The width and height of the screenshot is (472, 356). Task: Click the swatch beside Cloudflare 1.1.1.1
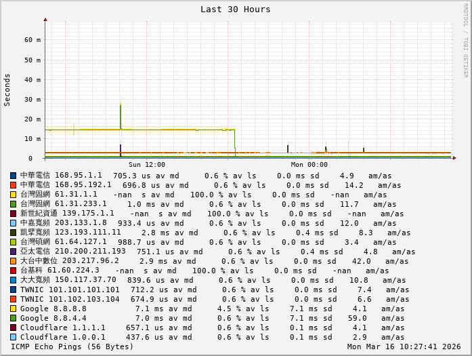tap(13, 328)
